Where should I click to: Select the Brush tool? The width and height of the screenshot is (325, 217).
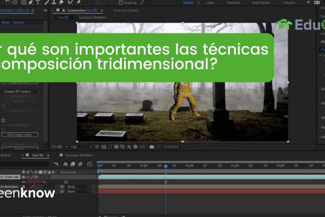(x=47, y=2)
